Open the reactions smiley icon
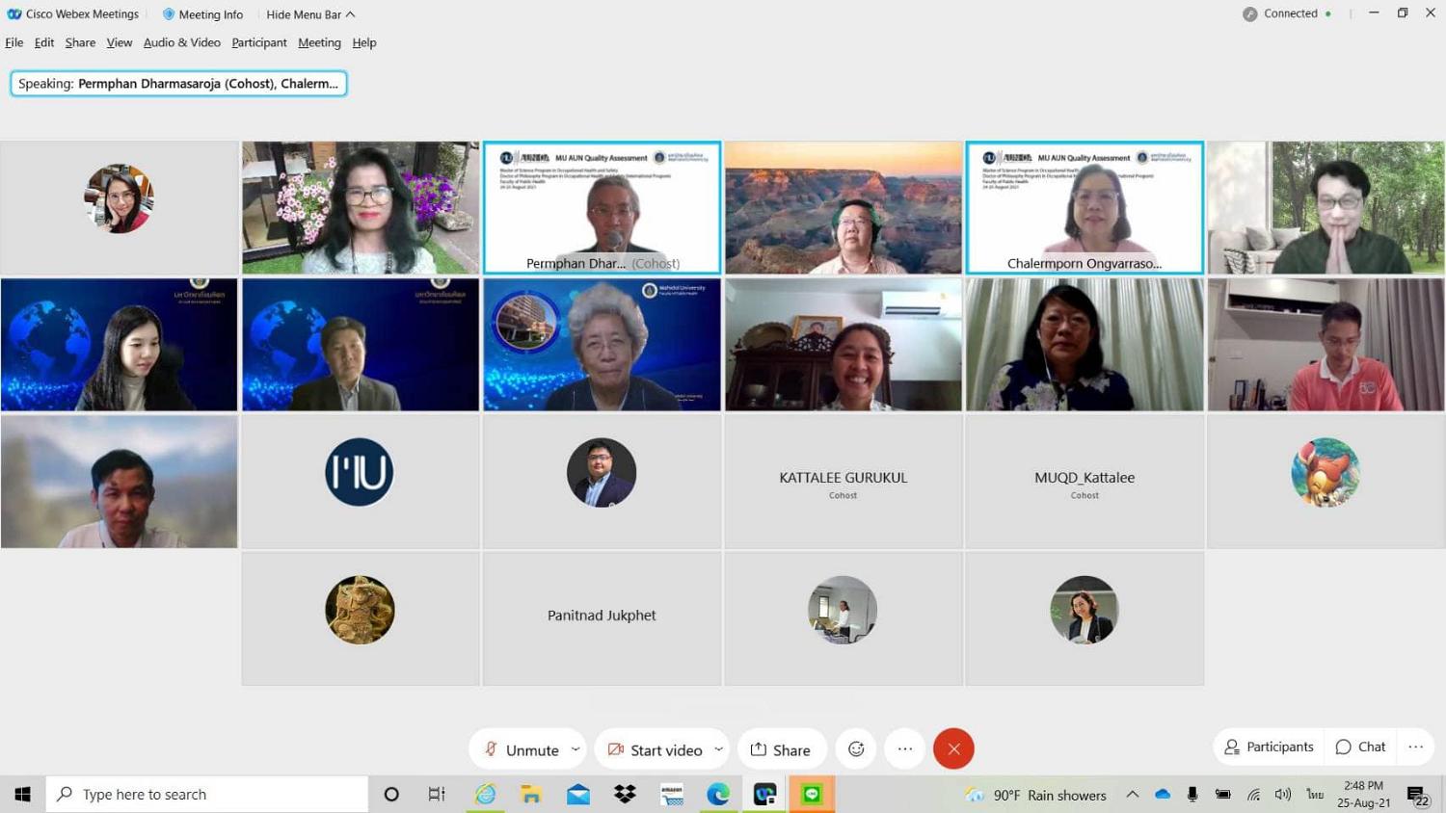Image resolution: width=1446 pixels, height=813 pixels. click(x=856, y=749)
